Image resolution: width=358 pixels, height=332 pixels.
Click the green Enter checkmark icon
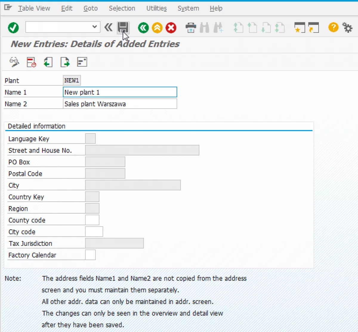coord(13,28)
